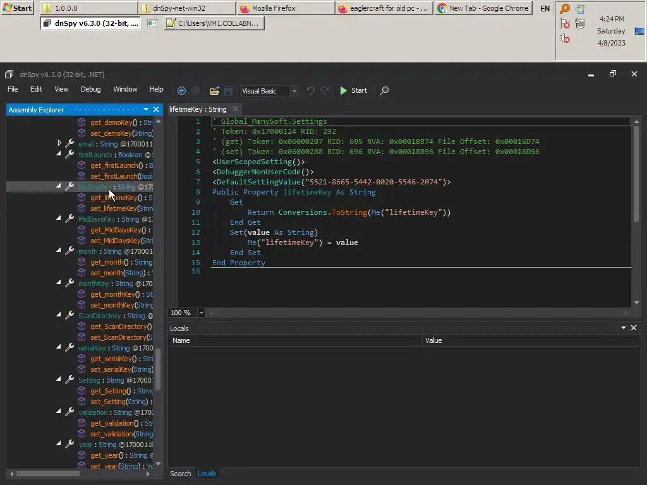Click the Undo arrow in toolbar

pyautogui.click(x=310, y=91)
